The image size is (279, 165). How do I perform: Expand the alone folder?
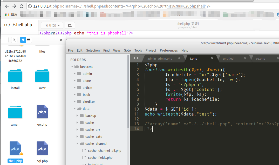pyautogui.click(x=75, y=81)
